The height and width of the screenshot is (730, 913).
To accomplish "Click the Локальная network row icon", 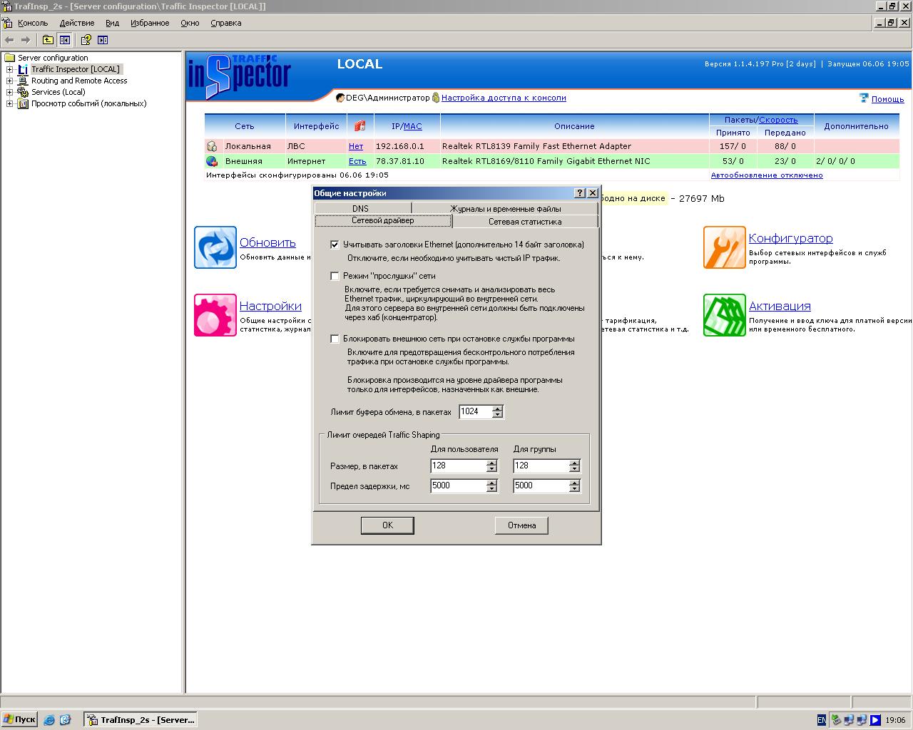I will click(212, 146).
